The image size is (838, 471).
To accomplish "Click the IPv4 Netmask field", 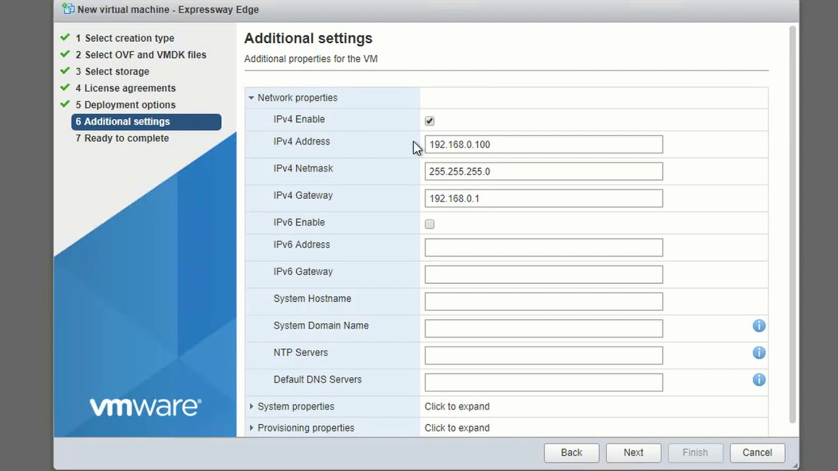I will (x=543, y=171).
